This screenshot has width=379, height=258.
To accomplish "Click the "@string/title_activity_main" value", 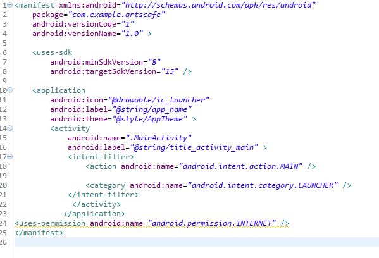I will (194, 147).
